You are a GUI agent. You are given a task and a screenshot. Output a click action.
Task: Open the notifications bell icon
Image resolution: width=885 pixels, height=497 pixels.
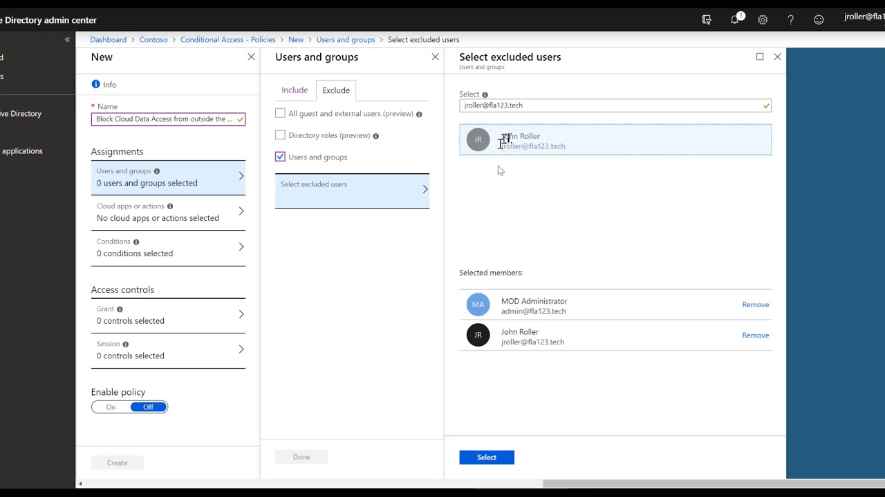[x=735, y=20]
